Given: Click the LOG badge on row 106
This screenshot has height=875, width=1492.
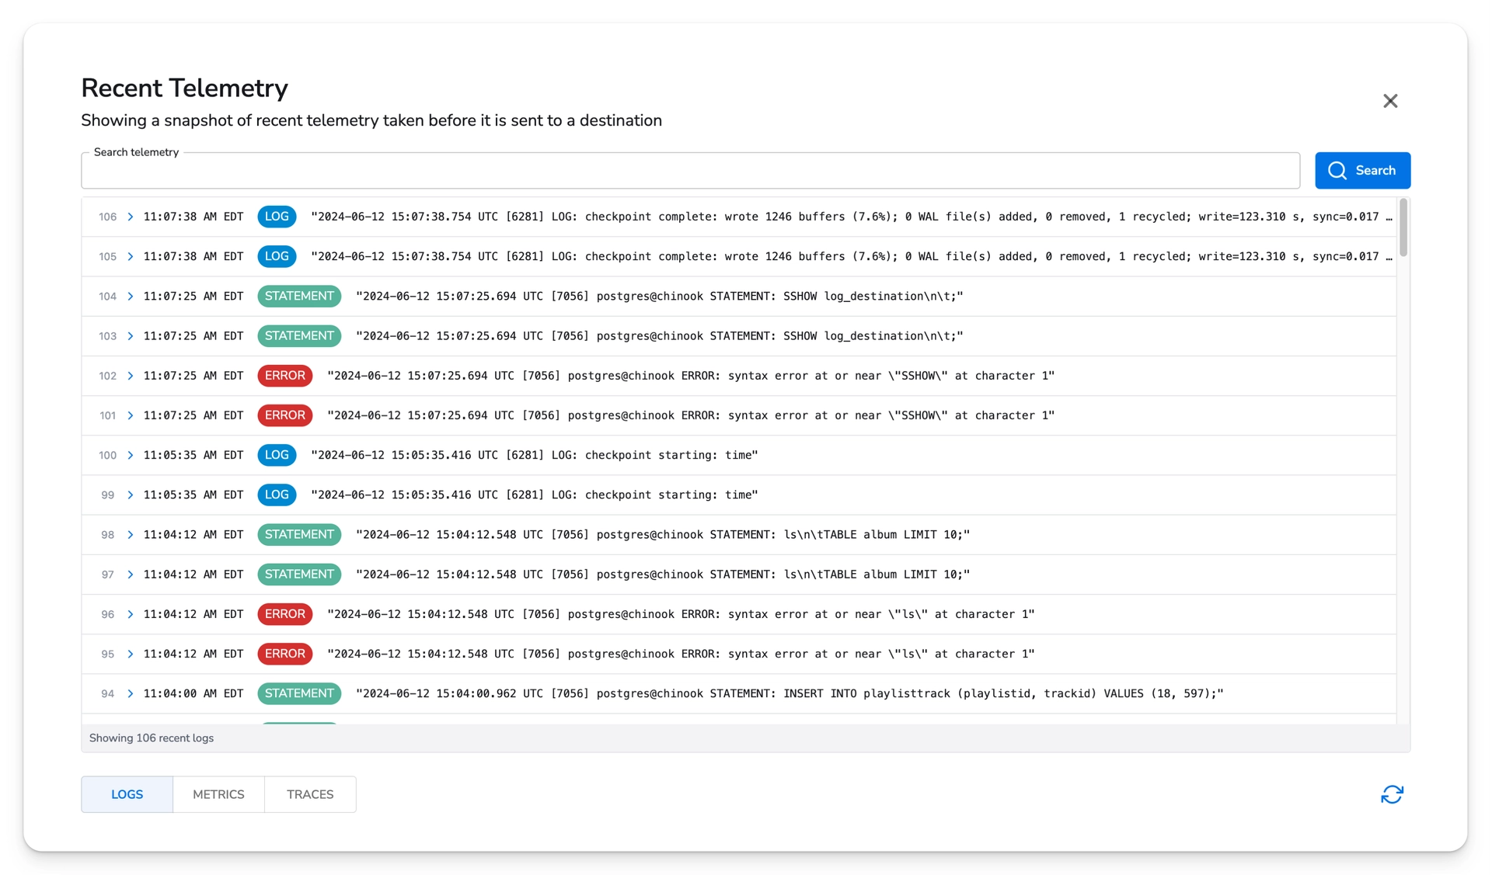Looking at the screenshot, I should [277, 217].
